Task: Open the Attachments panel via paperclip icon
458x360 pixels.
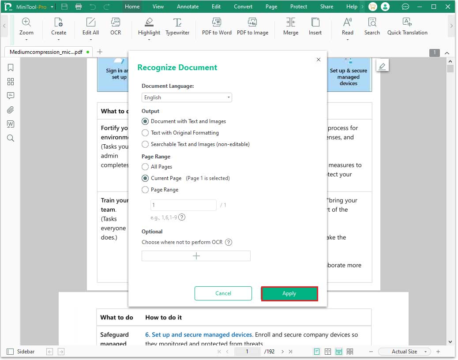Action: tap(10, 110)
